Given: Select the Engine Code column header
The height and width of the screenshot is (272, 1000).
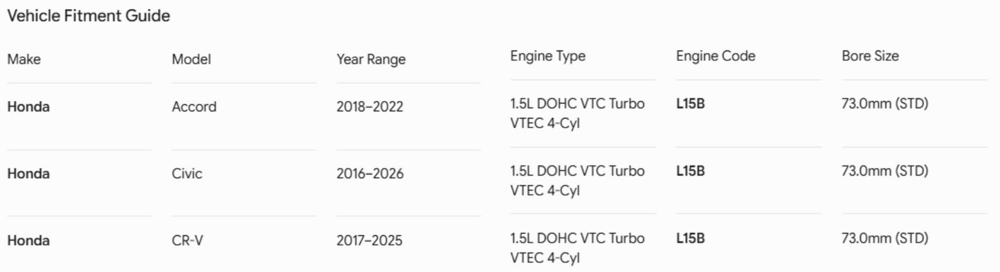Looking at the screenshot, I should [x=716, y=56].
